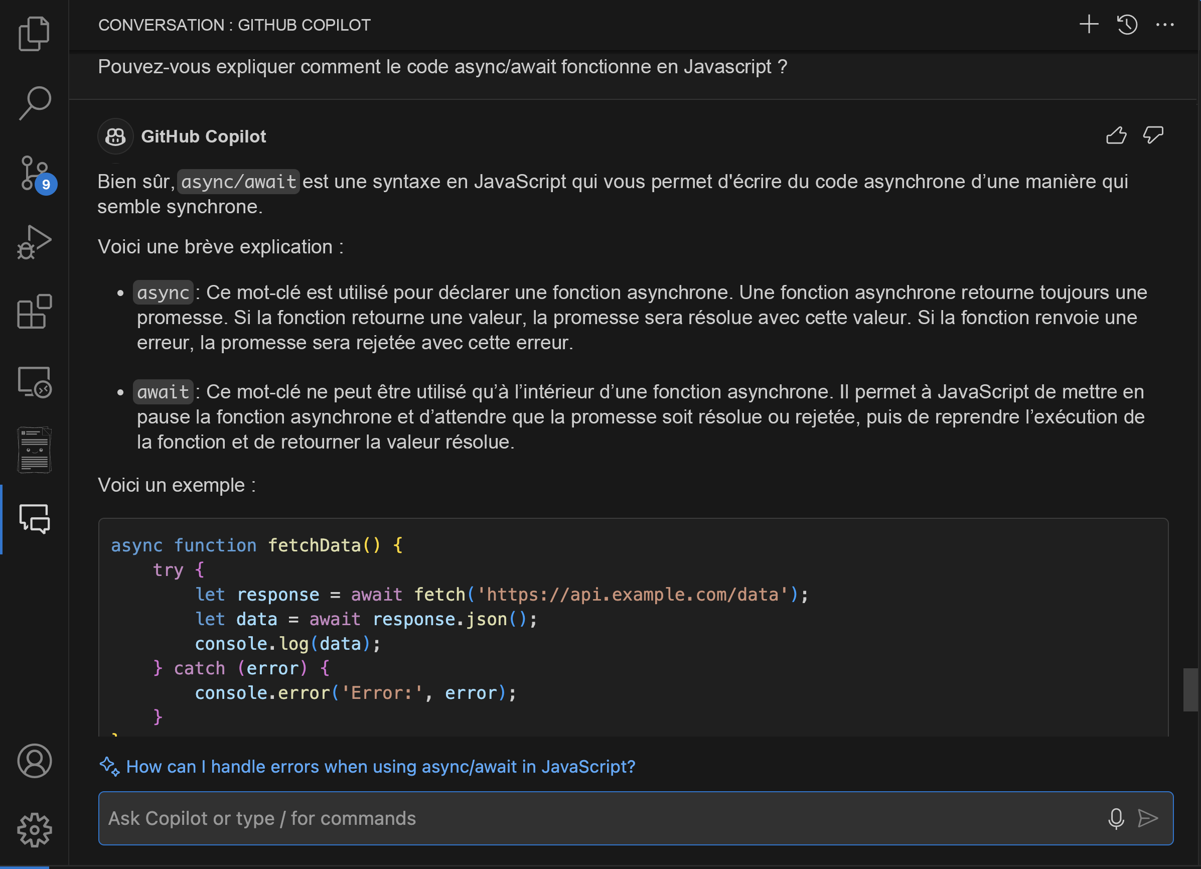Open the Accounts menu icon
1201x869 pixels.
coord(35,761)
